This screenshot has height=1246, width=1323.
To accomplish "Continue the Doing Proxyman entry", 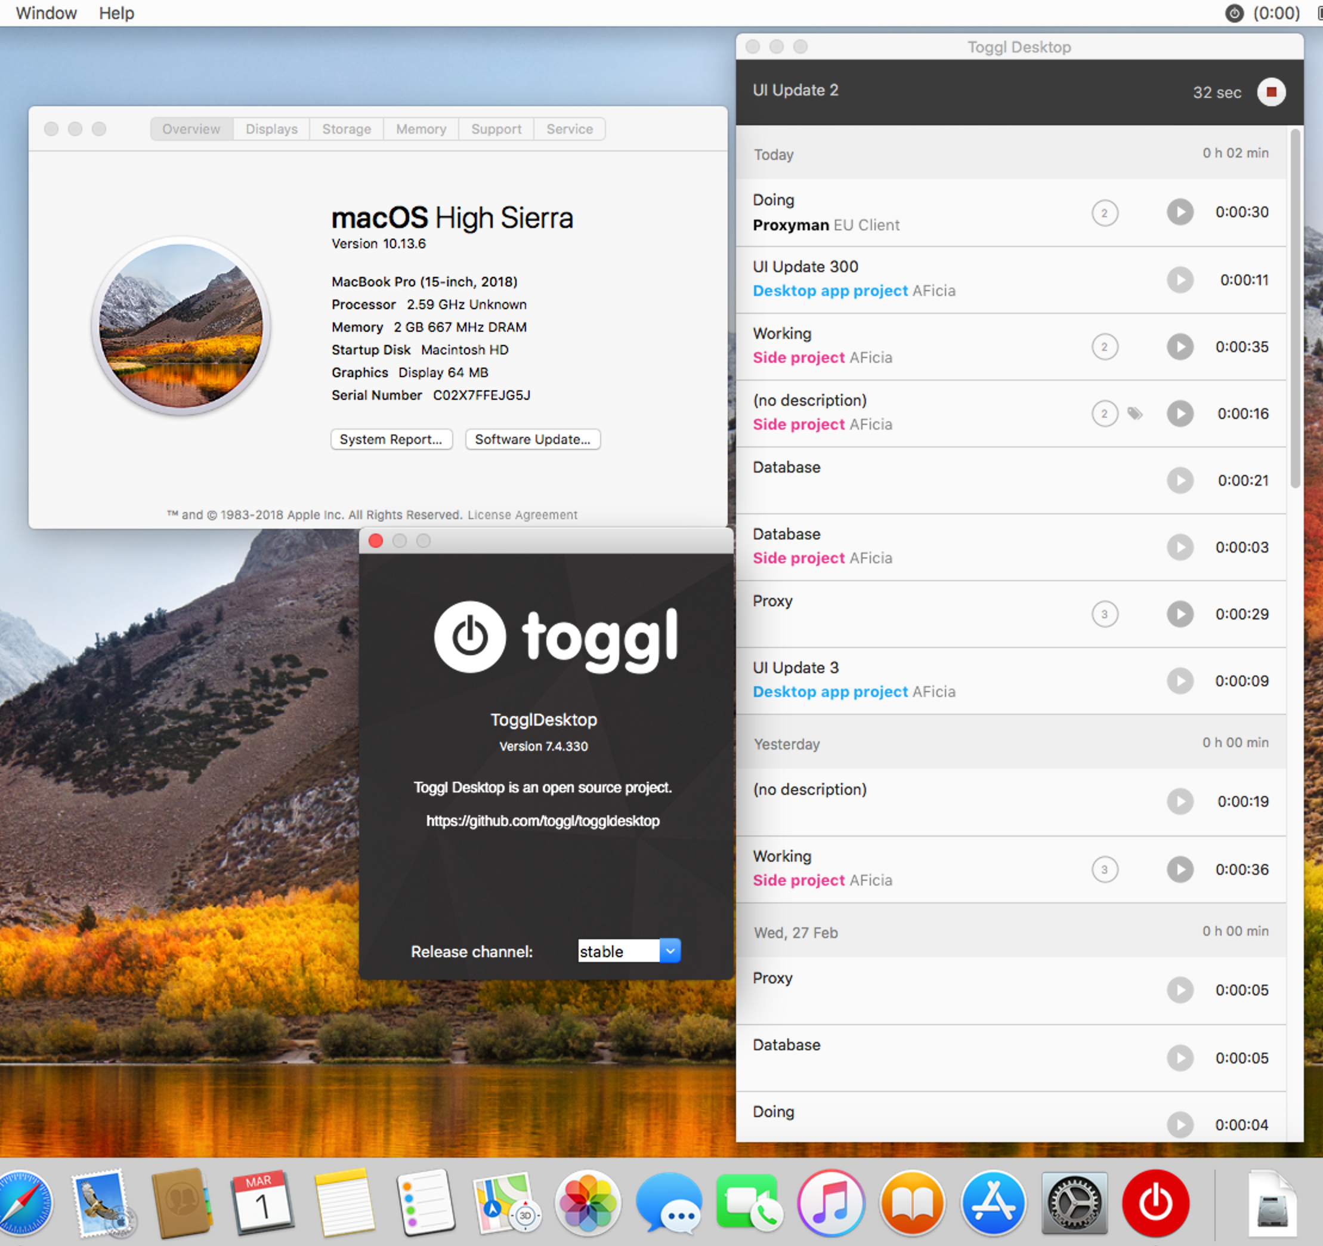I will pyautogui.click(x=1179, y=212).
